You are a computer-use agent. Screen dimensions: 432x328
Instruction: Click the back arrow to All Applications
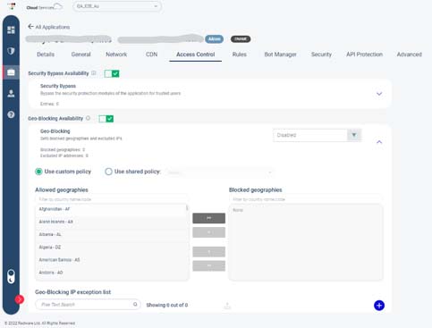[30, 27]
